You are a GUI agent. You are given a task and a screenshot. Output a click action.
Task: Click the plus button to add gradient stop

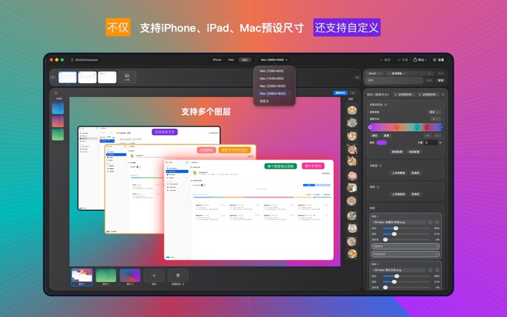coord(427,135)
